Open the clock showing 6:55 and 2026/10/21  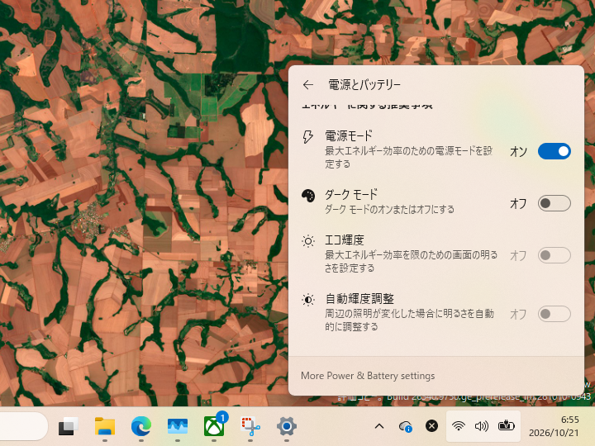tap(554, 426)
